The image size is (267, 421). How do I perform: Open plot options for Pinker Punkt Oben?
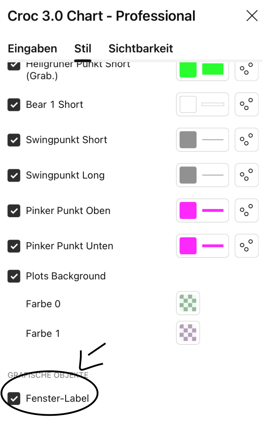(x=247, y=210)
